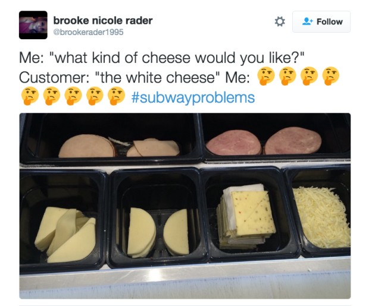This screenshot has width=372, height=306.
Task: Click the pink ham slices in photo
Action: point(263,141)
